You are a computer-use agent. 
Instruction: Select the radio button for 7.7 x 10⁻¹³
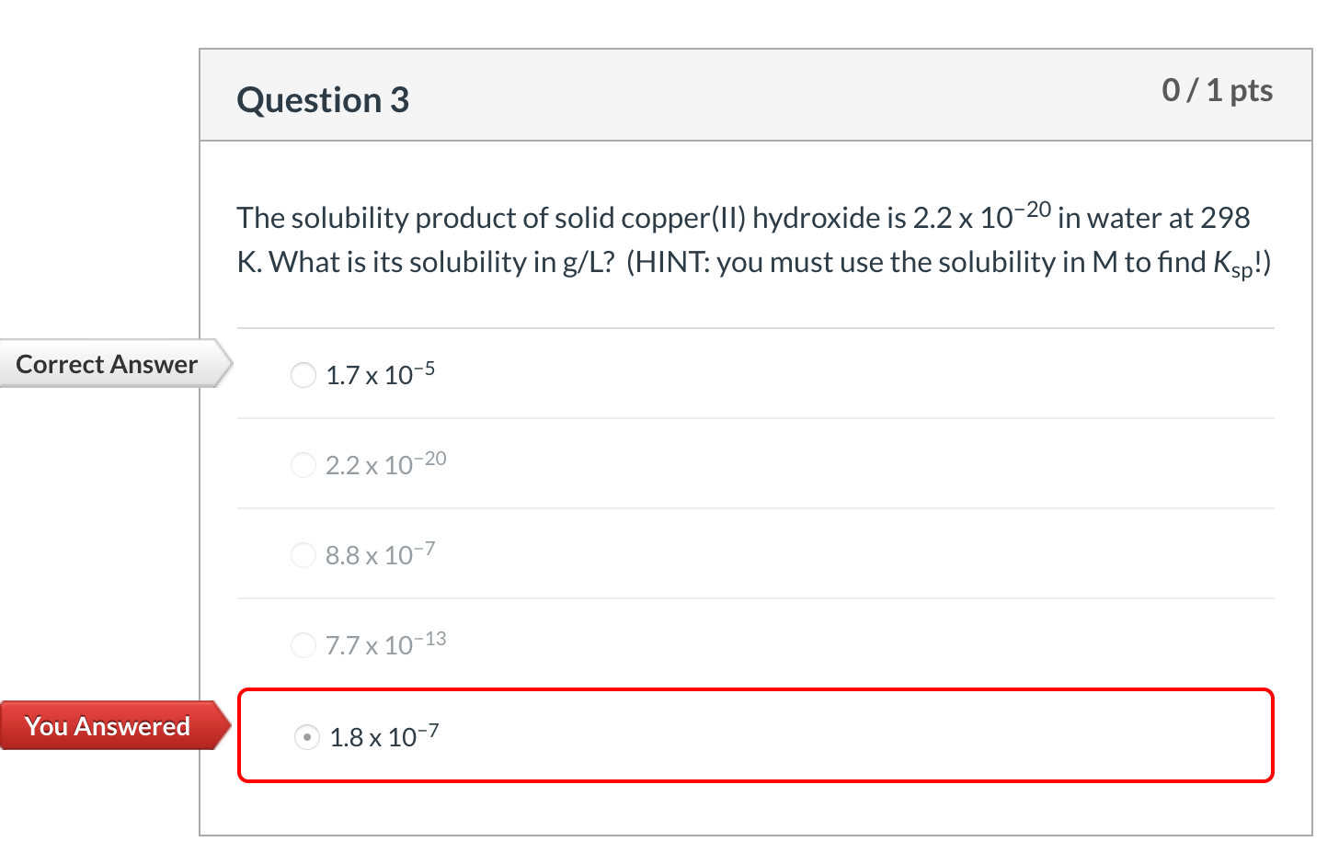[x=303, y=645]
